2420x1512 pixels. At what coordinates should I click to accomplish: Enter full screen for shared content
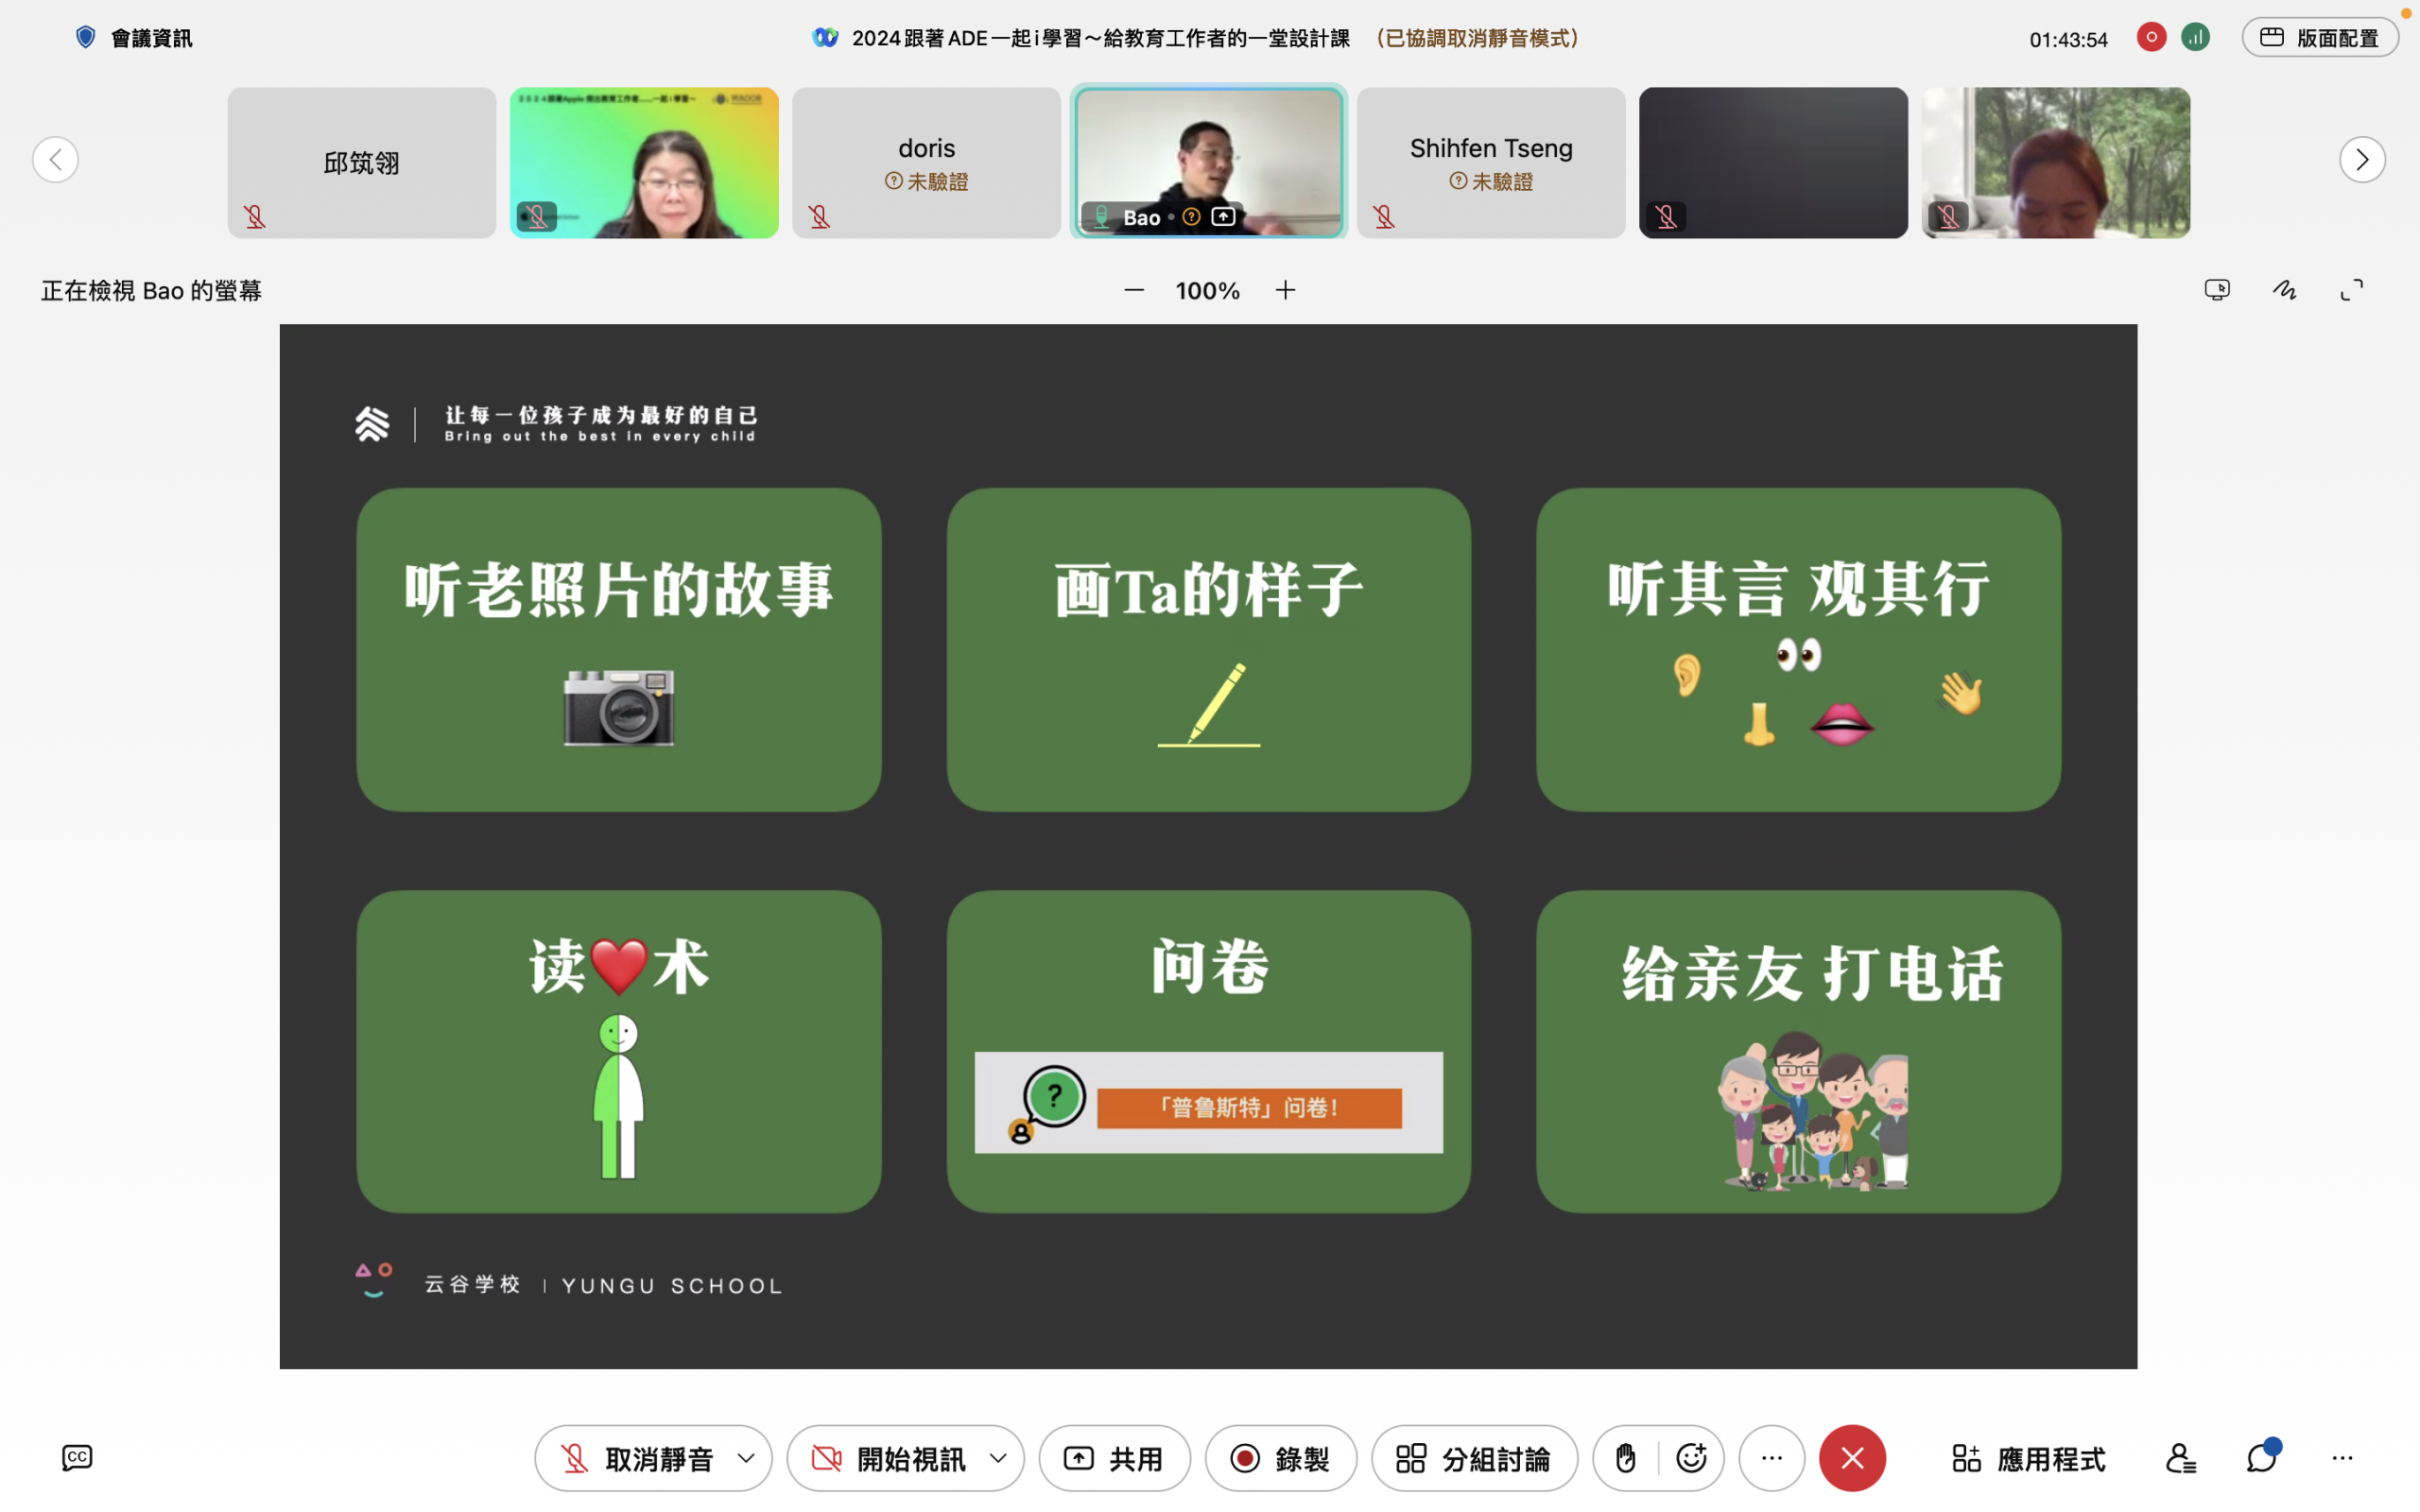pyautogui.click(x=2352, y=290)
